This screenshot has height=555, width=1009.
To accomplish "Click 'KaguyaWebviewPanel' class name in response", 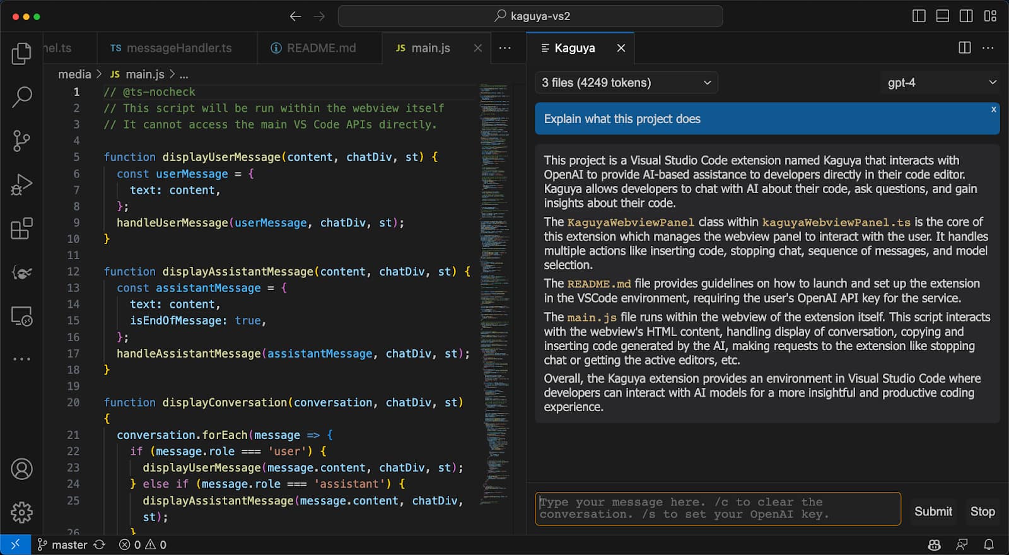I will 631,223.
